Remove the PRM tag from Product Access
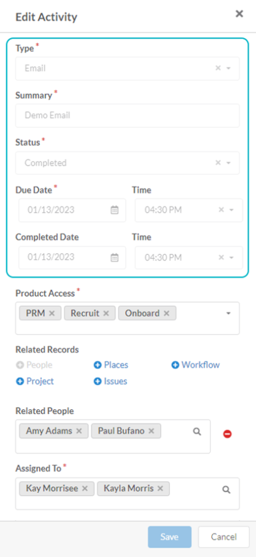The height and width of the screenshot is (557, 256). tap(52, 313)
